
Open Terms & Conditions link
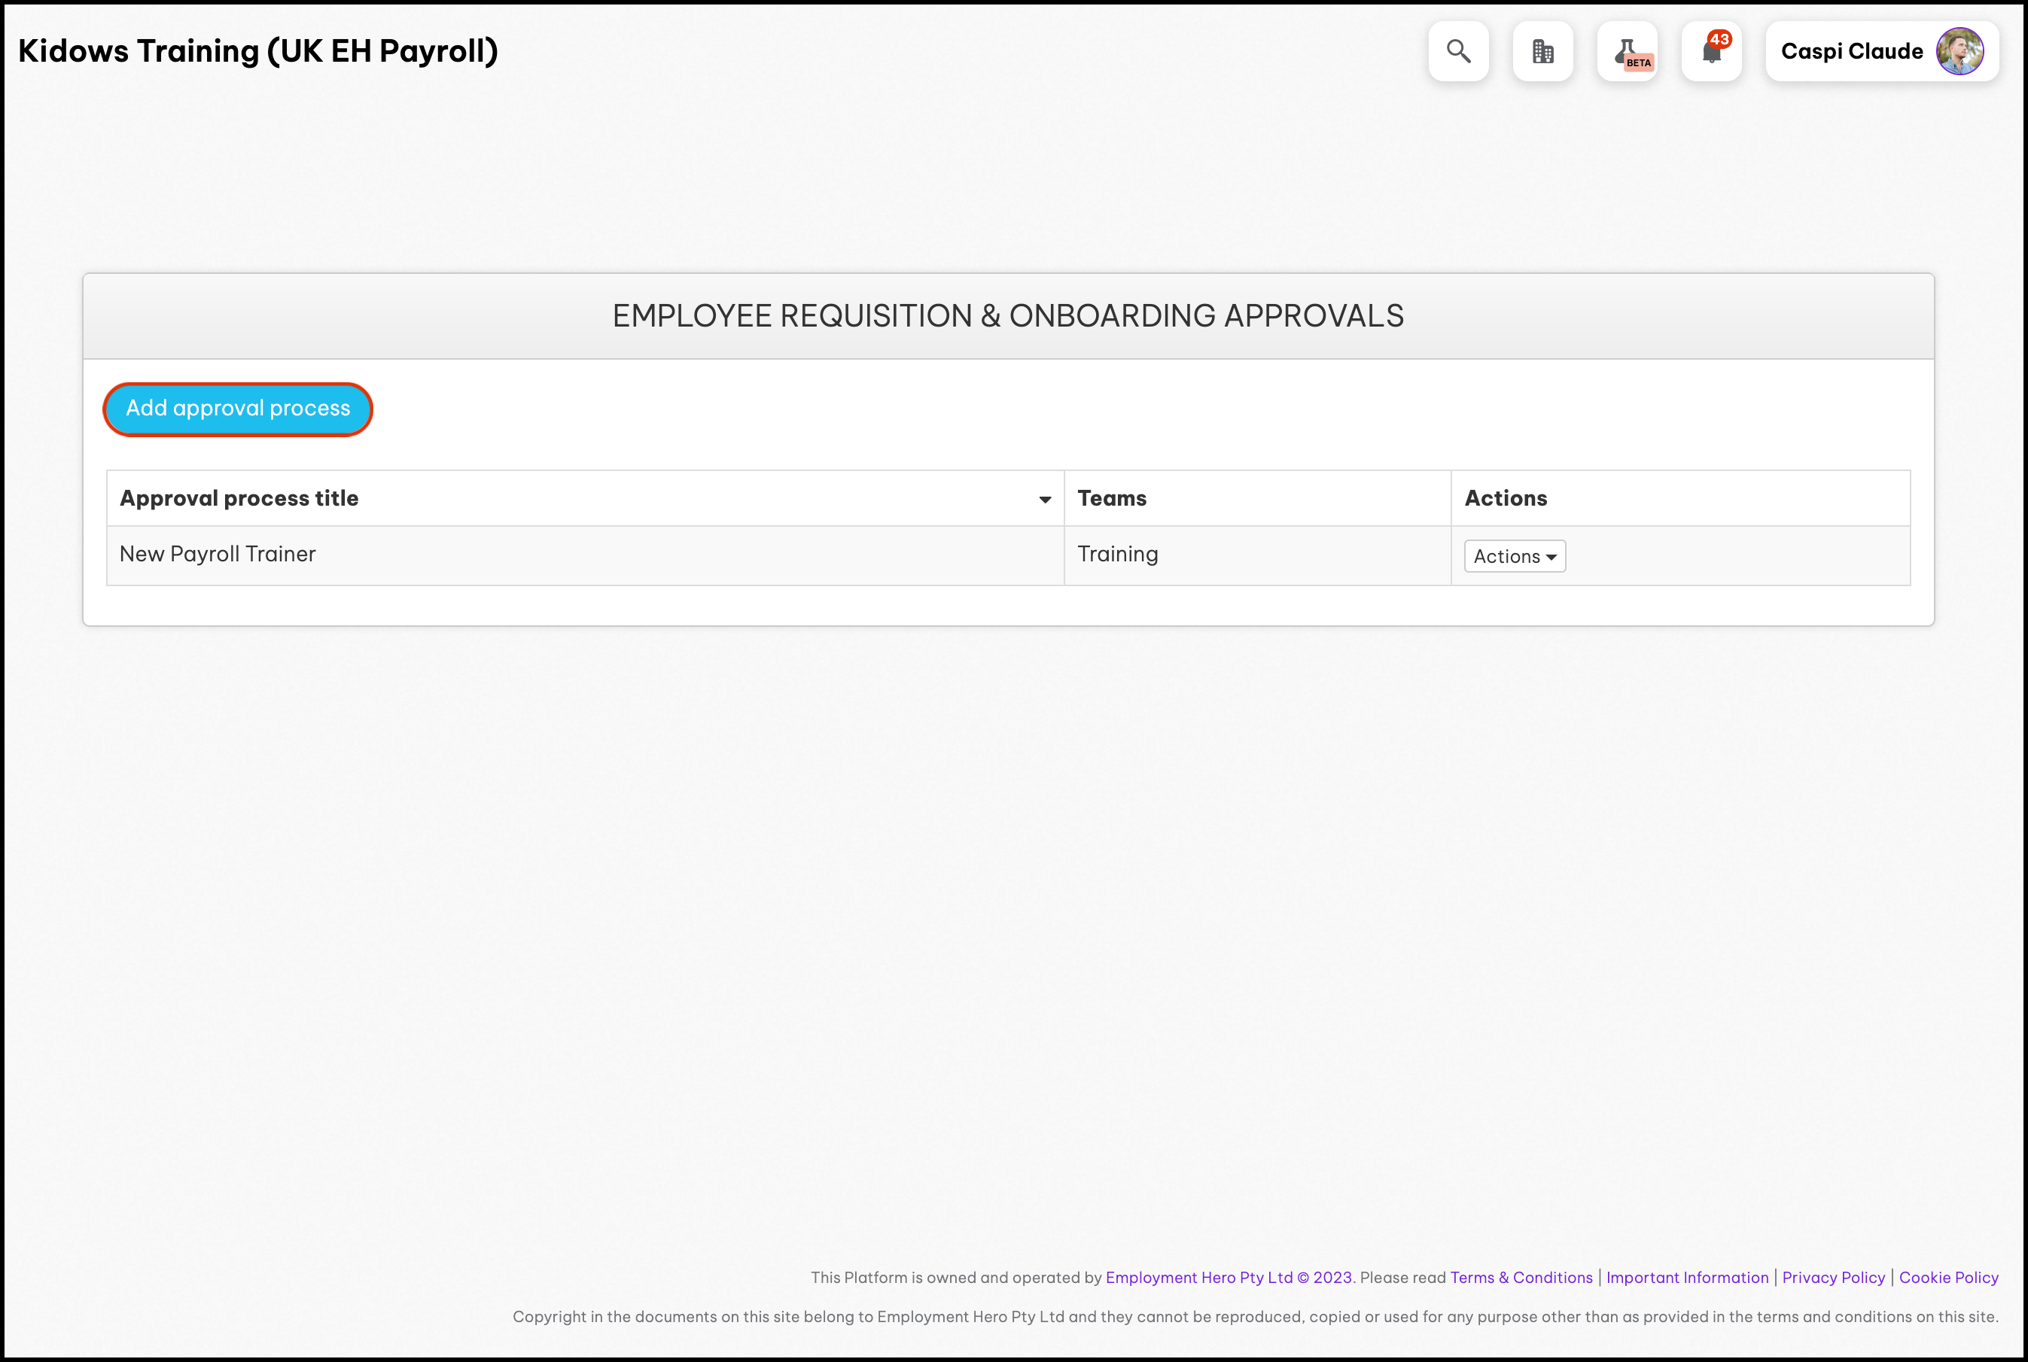coord(1521,1277)
